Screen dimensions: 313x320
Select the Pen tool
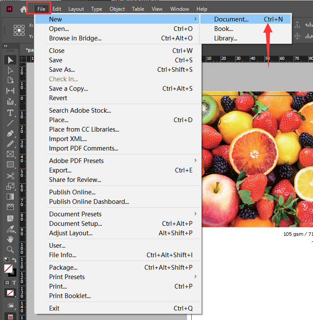[x=10, y=134]
